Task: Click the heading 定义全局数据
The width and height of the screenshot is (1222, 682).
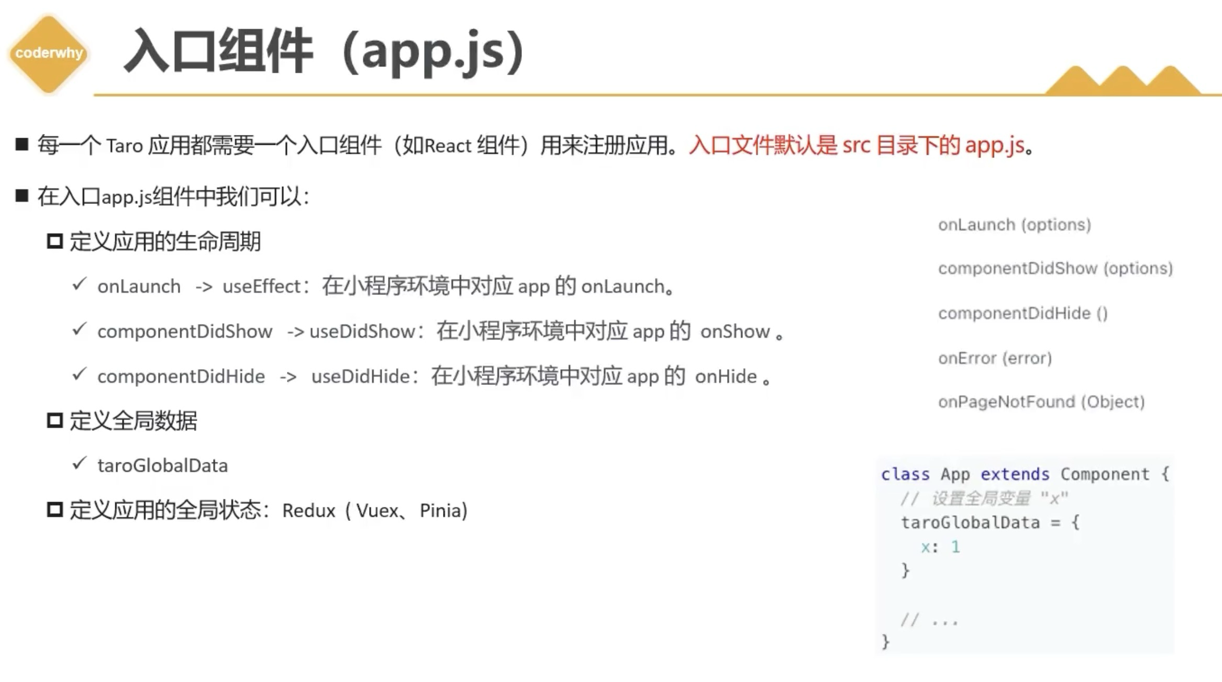Action: [134, 421]
